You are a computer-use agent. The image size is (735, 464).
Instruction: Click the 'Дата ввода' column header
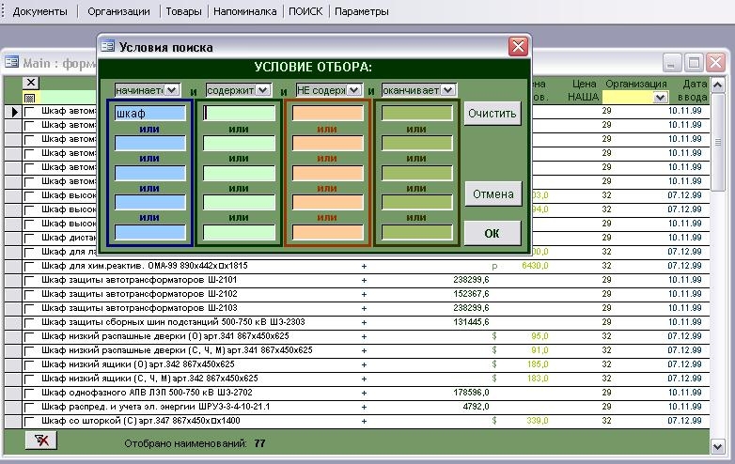(693, 90)
